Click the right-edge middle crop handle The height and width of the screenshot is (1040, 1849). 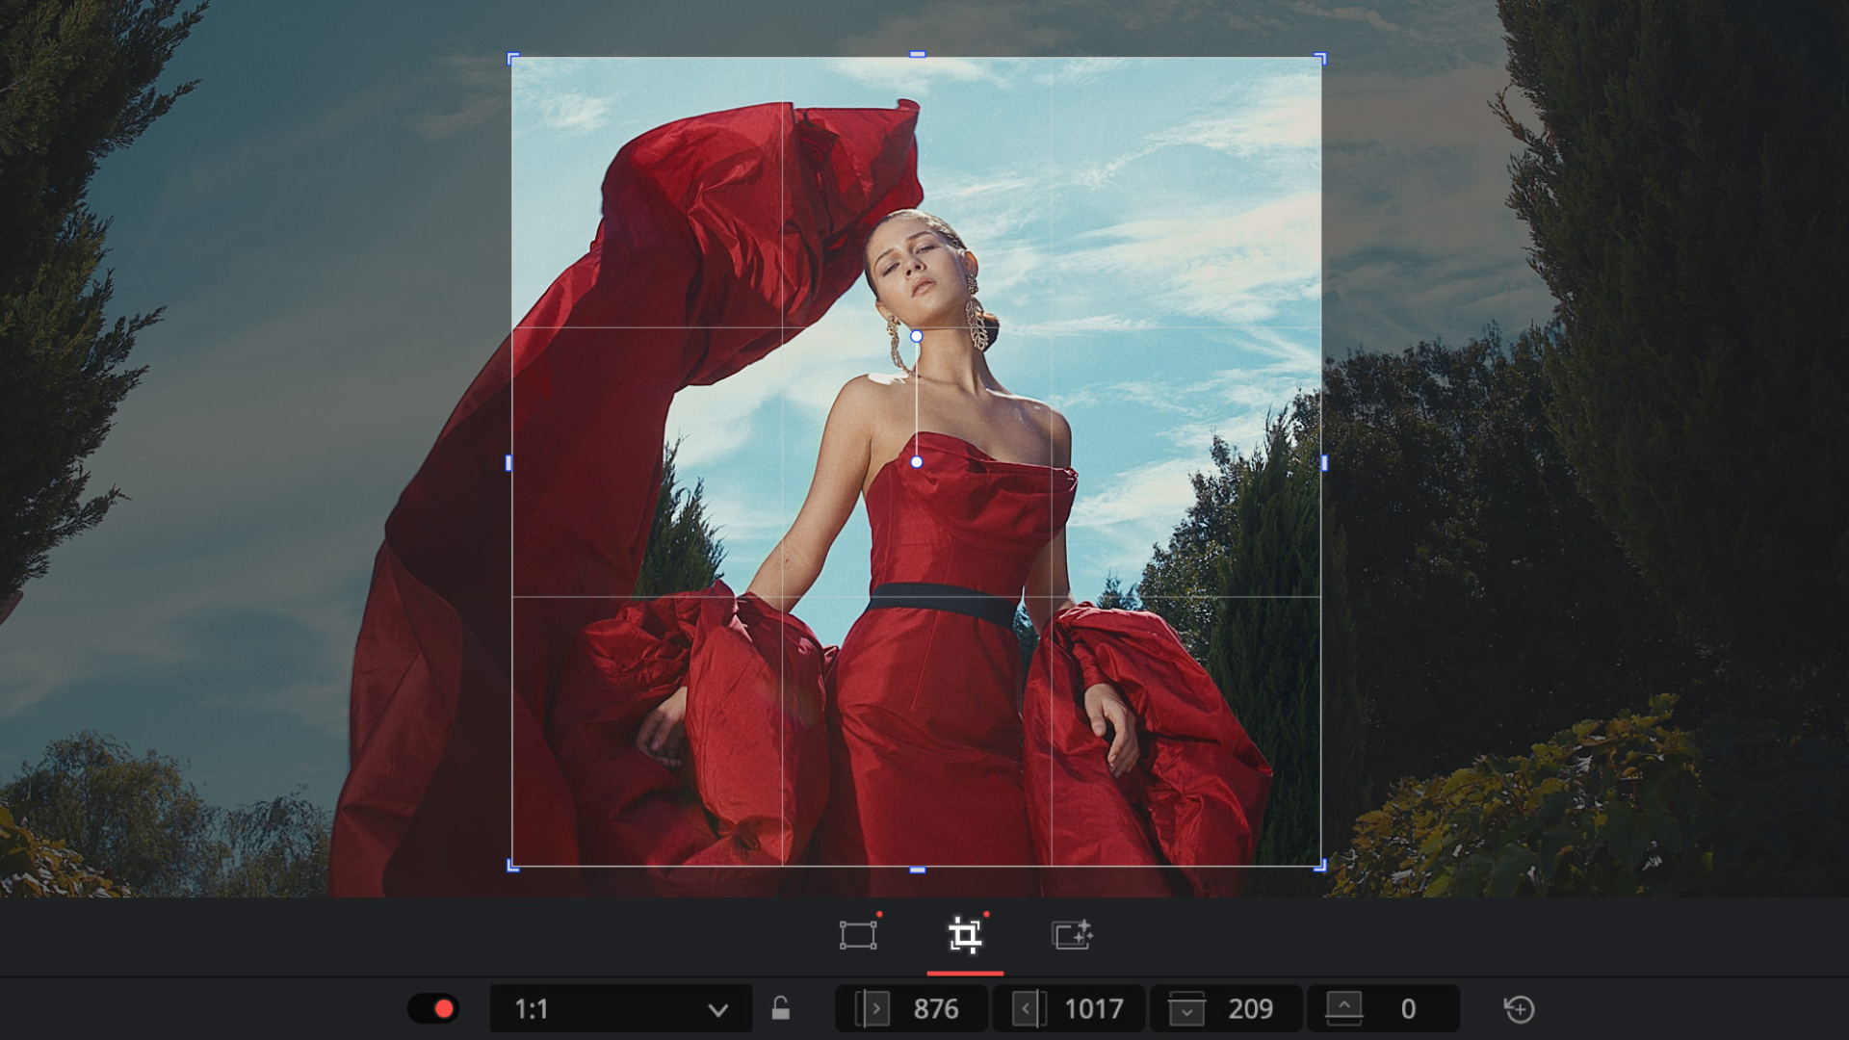(x=1323, y=463)
